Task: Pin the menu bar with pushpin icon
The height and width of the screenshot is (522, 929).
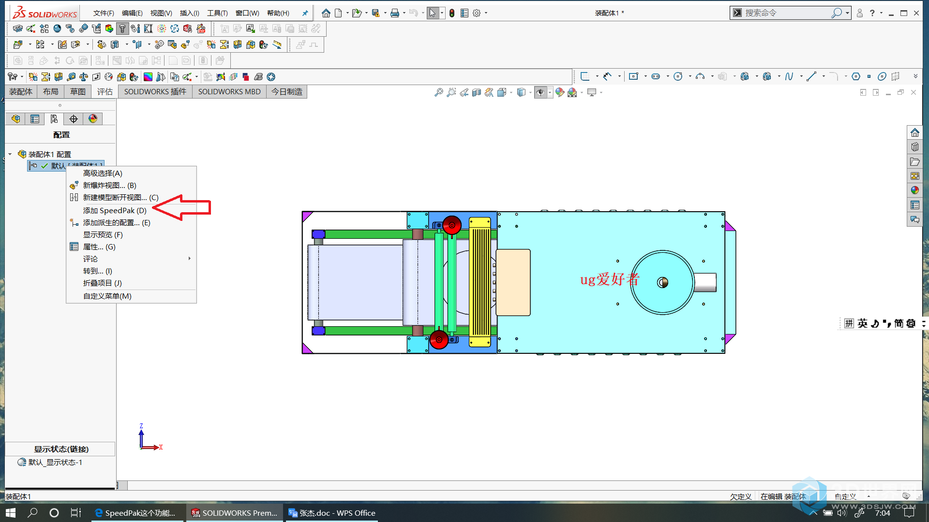Action: [305, 13]
